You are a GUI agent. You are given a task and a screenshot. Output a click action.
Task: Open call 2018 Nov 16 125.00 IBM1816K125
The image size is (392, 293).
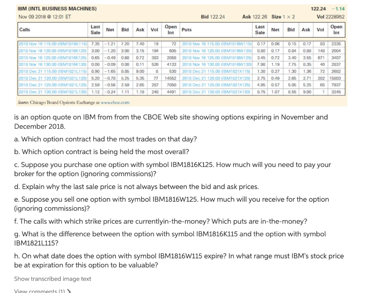[53, 58]
